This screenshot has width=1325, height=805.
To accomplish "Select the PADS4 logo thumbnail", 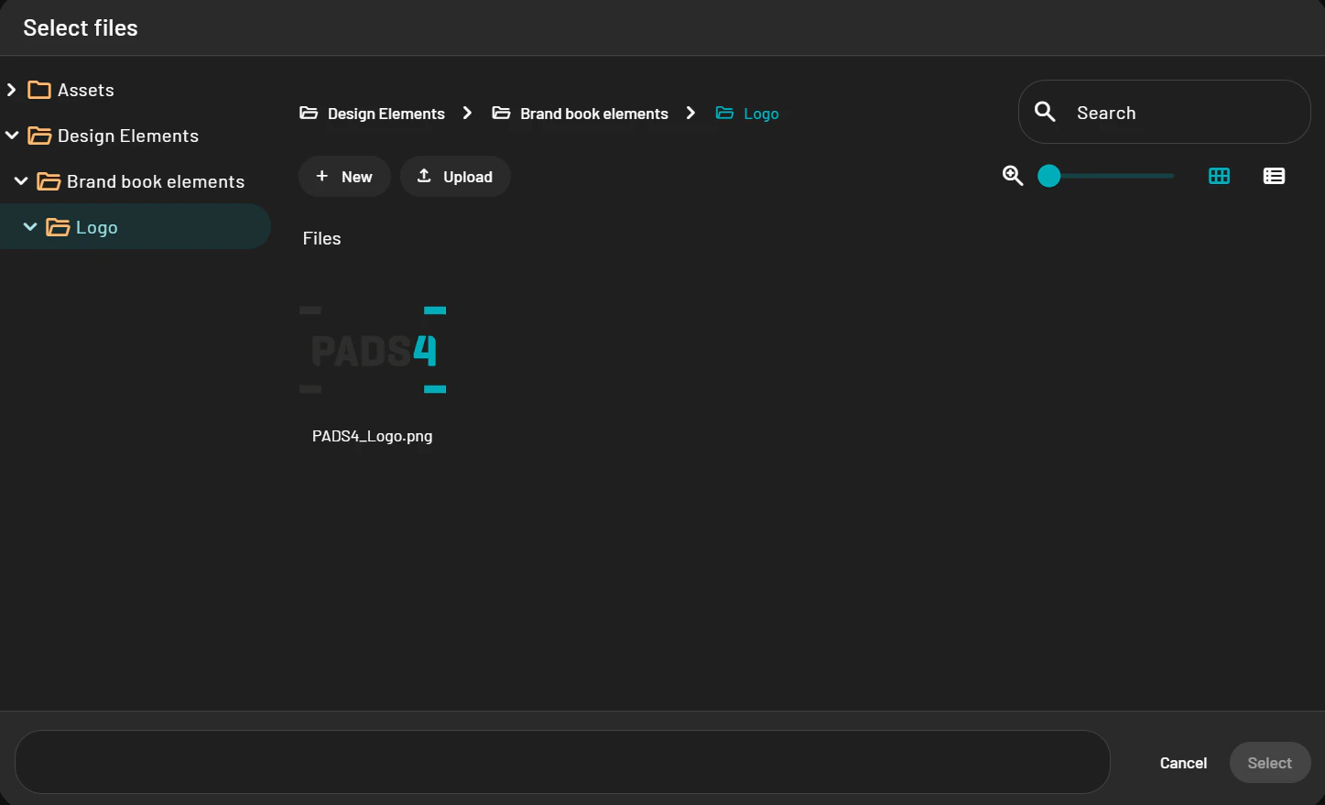I will (x=373, y=350).
